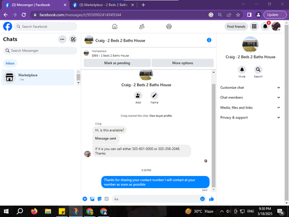
Task: Mute the conversation bell icon
Action: (x=242, y=69)
